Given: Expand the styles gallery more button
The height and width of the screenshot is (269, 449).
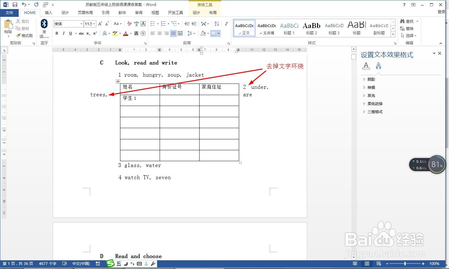Looking at the screenshot, I should point(393,34).
